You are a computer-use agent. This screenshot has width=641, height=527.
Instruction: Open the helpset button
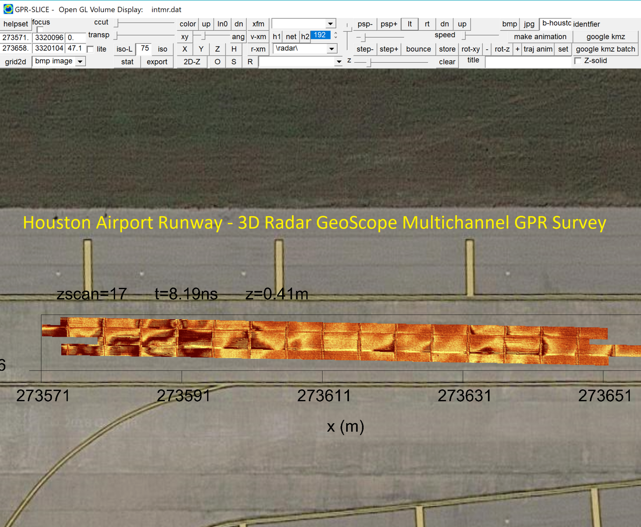[16, 24]
